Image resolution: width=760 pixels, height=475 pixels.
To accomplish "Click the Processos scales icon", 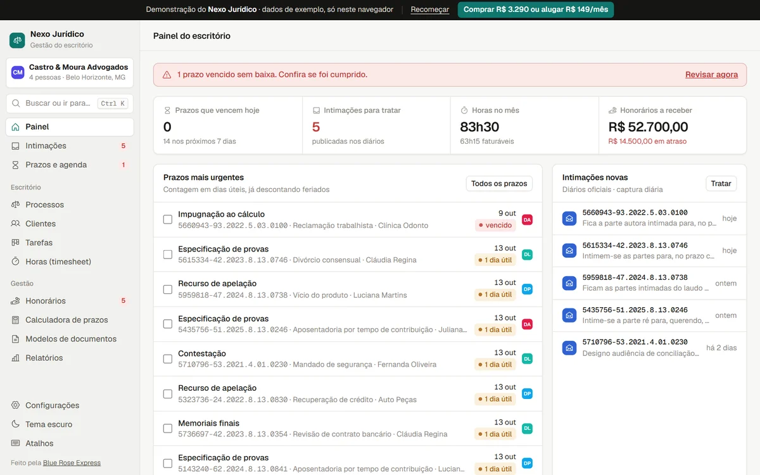I will point(16,205).
